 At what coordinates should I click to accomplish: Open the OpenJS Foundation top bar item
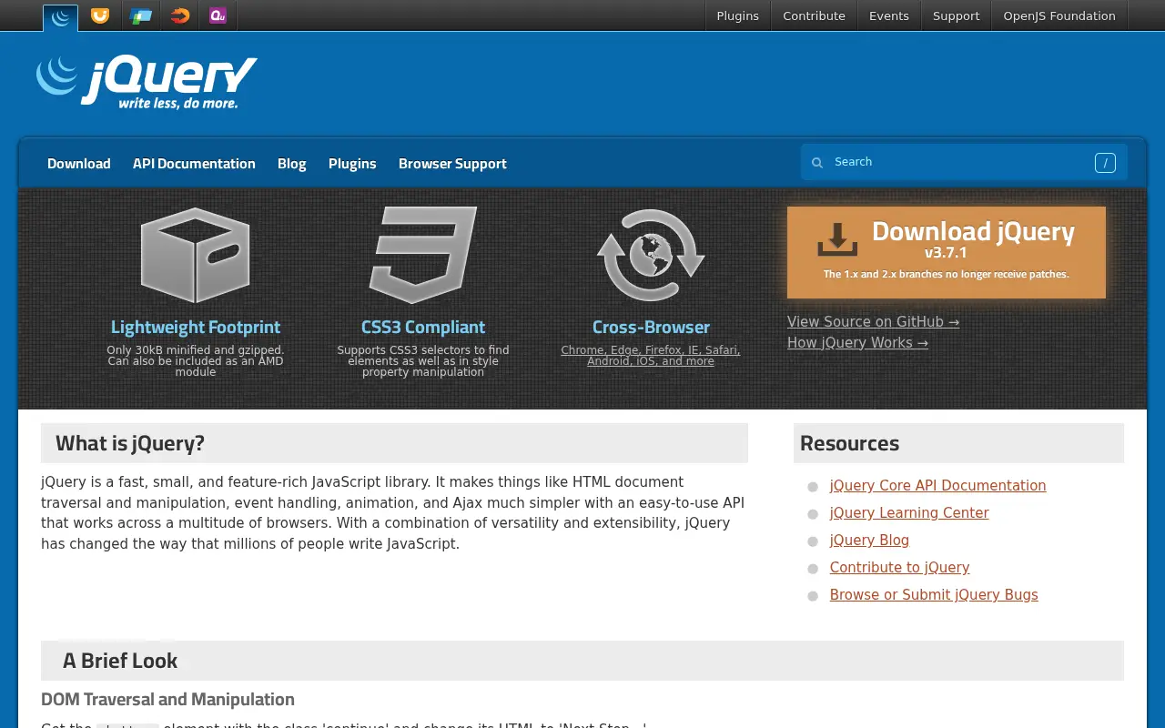coord(1059,15)
